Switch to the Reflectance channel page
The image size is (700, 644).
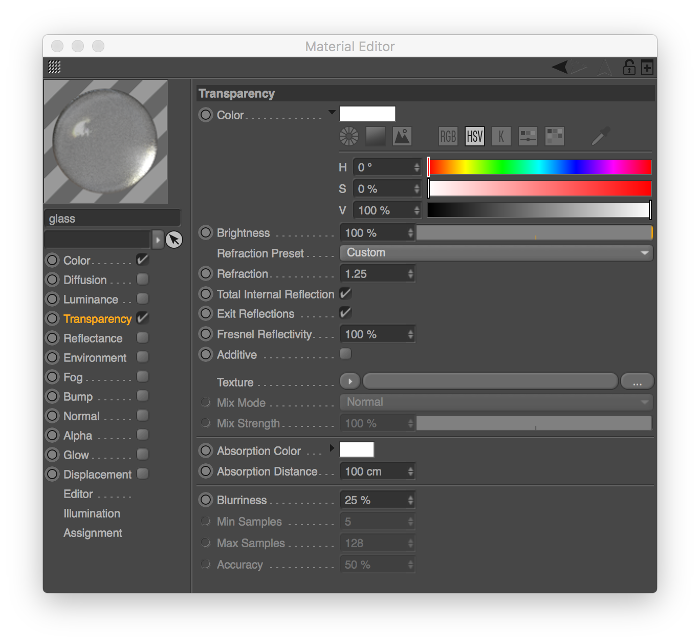(x=93, y=338)
